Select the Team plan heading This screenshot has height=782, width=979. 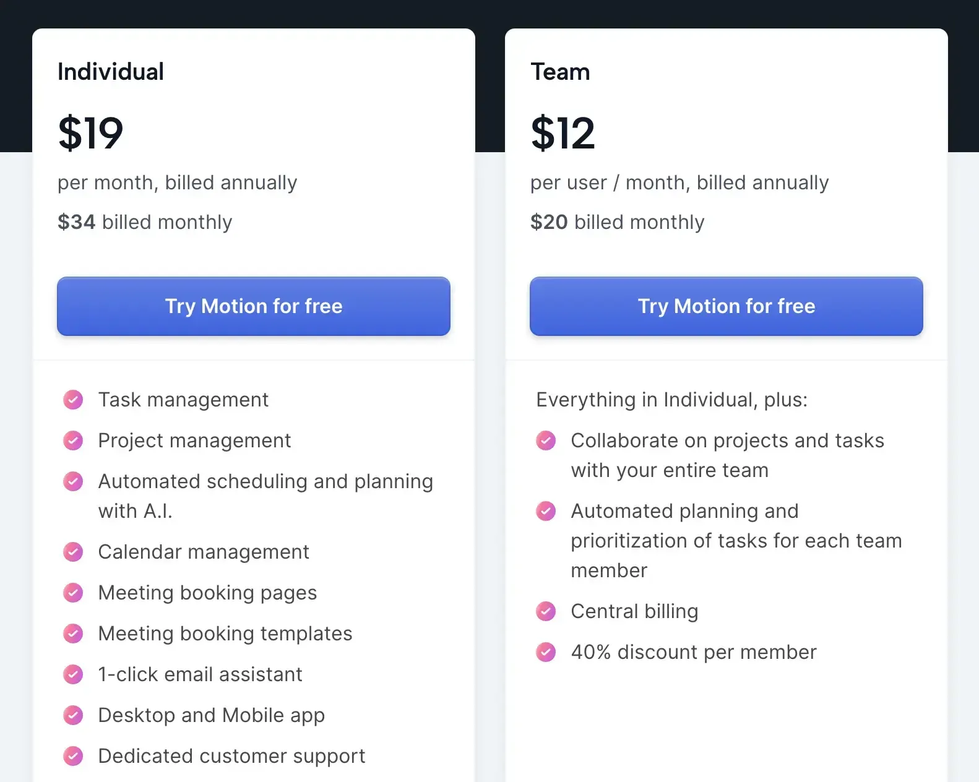click(560, 71)
